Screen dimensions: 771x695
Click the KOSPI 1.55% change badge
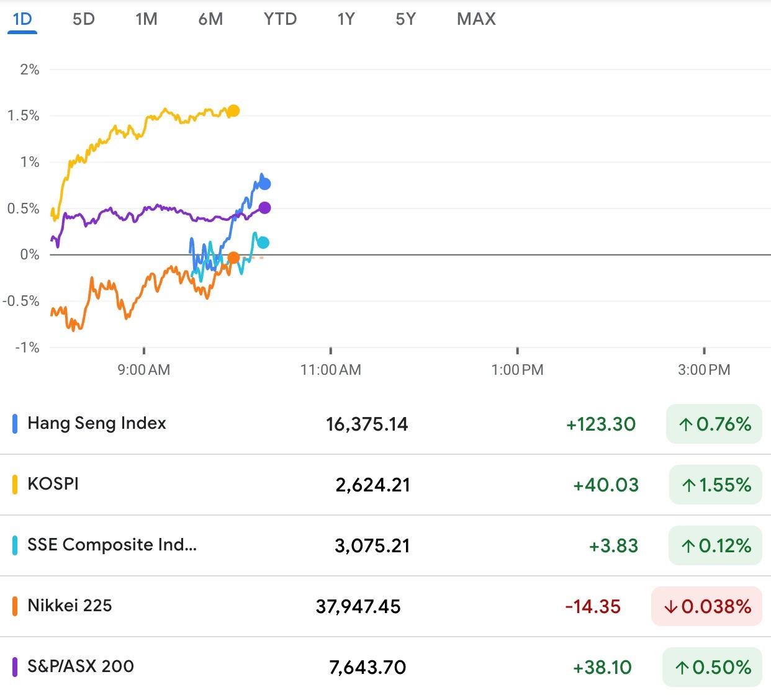pyautogui.click(x=715, y=485)
